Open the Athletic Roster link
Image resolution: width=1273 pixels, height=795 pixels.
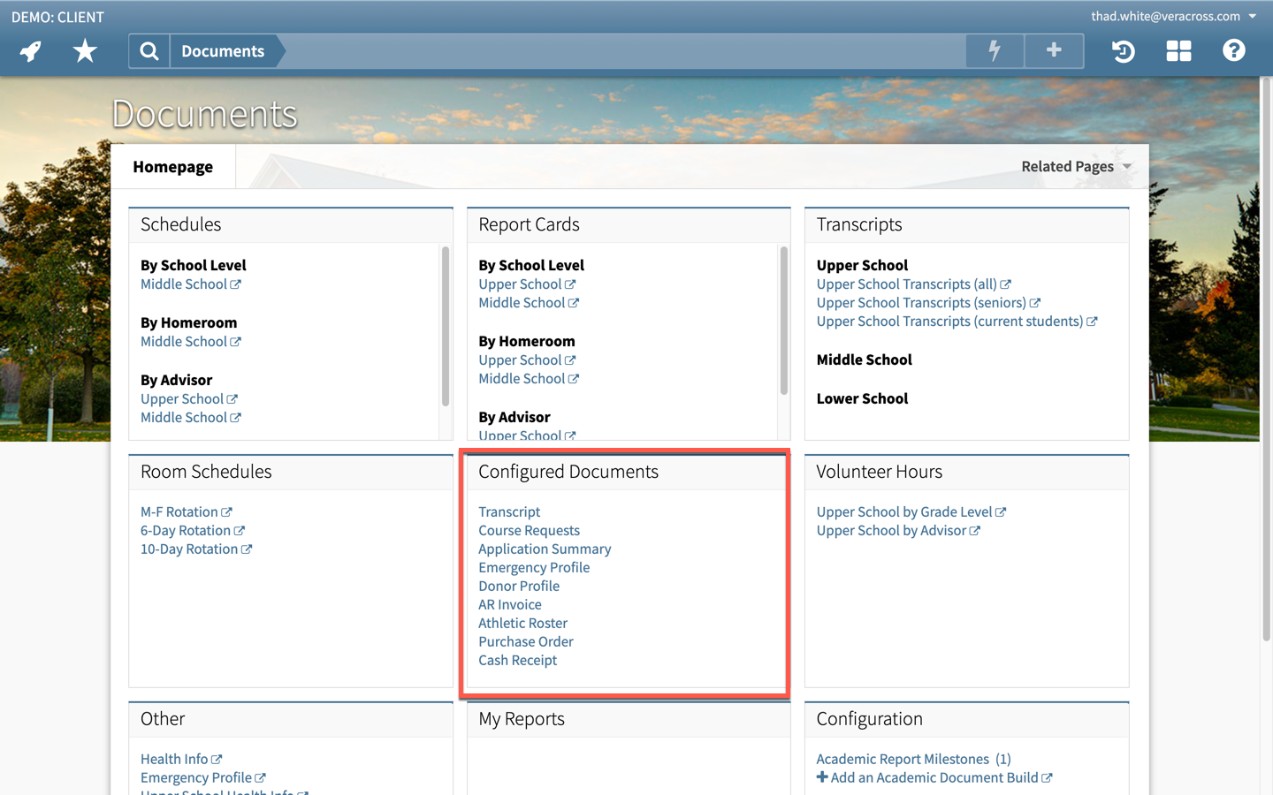522,623
